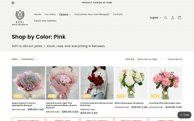This screenshot has height=121, width=194.
Task: Open Gypsy Dreams bouquet image
Action: [x=29, y=83]
